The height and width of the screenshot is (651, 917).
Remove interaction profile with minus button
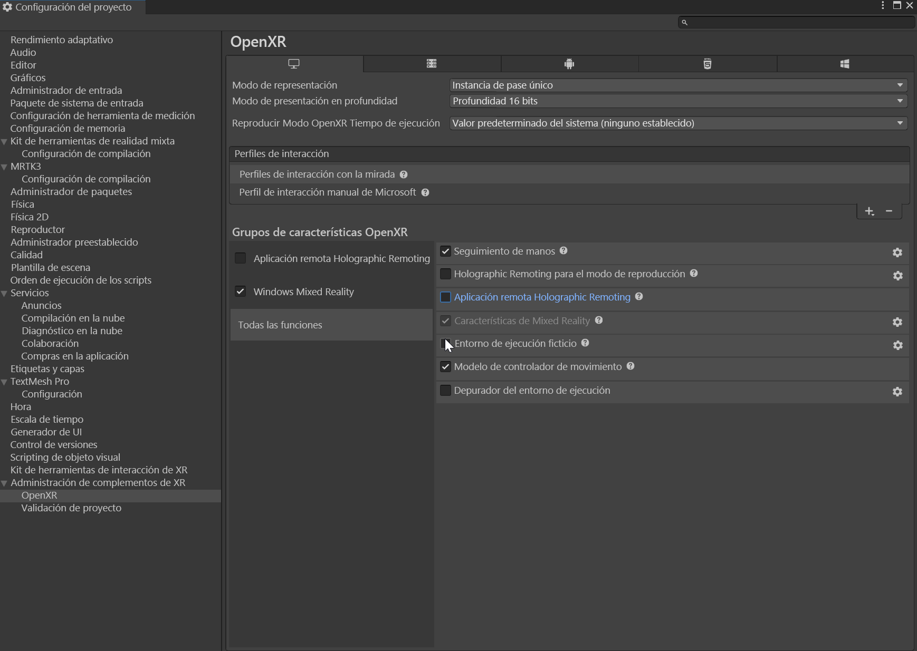click(889, 211)
